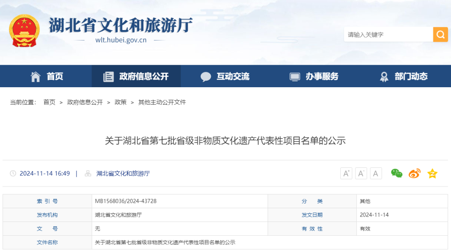Open the 其他主动公开文件 breadcrumb link

tap(162, 102)
